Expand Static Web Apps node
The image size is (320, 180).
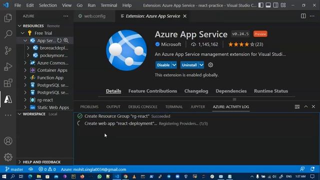[25, 107]
